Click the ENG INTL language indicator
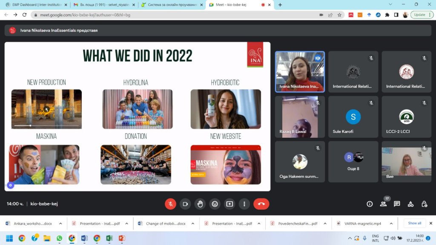436x245 pixels. (x=376, y=238)
